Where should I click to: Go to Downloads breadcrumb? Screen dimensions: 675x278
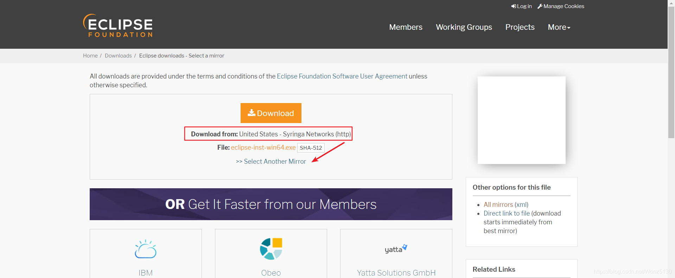pos(118,56)
